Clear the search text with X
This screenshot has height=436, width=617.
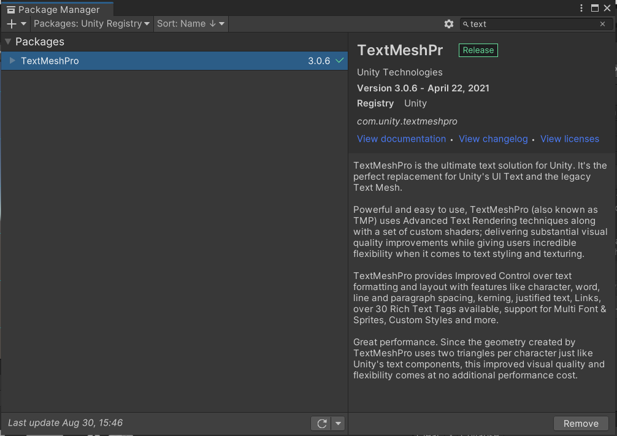[602, 24]
